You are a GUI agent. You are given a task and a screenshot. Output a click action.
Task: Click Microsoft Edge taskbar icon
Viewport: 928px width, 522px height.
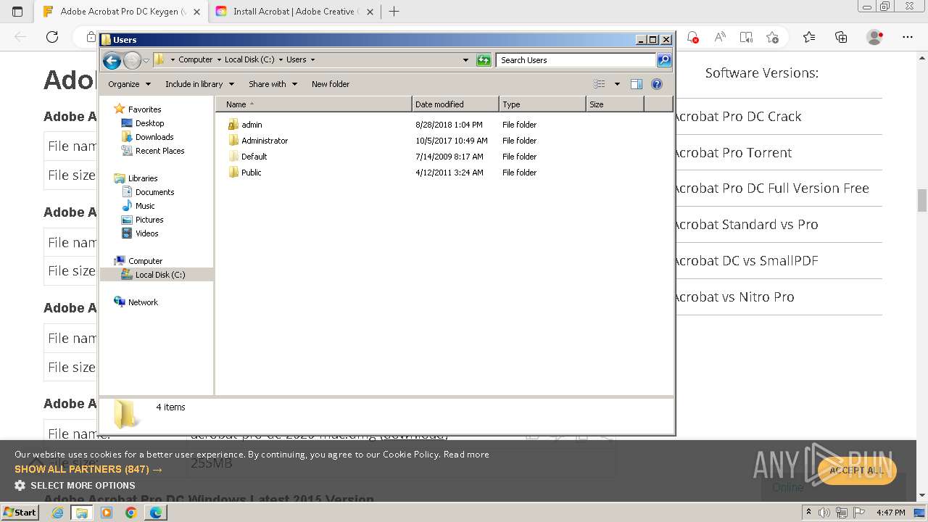[156, 513]
